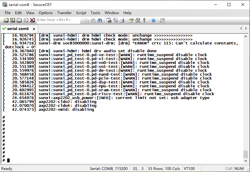Open Global Options tools icon

pos(138,20)
